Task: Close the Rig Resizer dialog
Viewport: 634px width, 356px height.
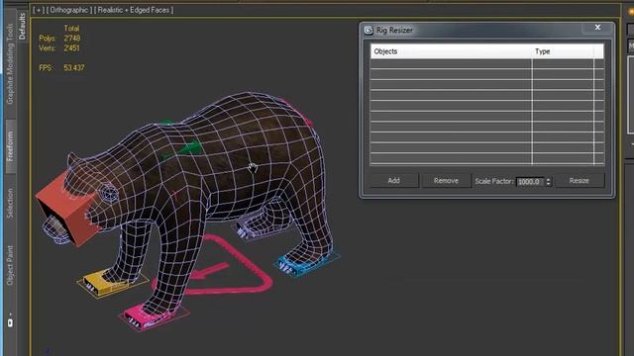Action: click(597, 28)
